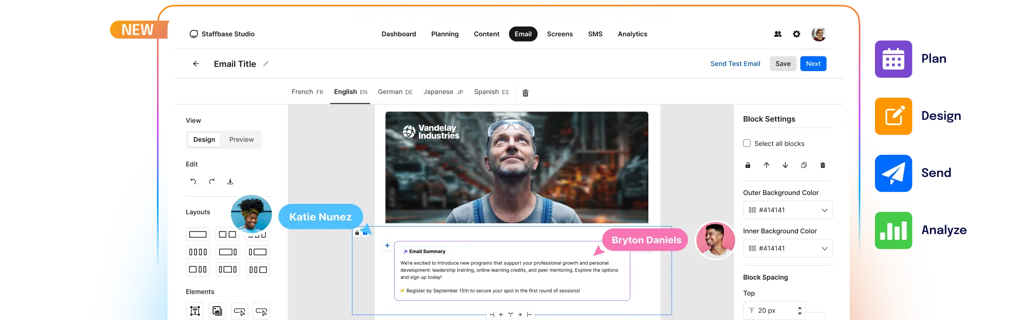The width and height of the screenshot is (1016, 320).
Task: Click the right arrow in block alignment toolbar
Action: [x=520, y=314]
